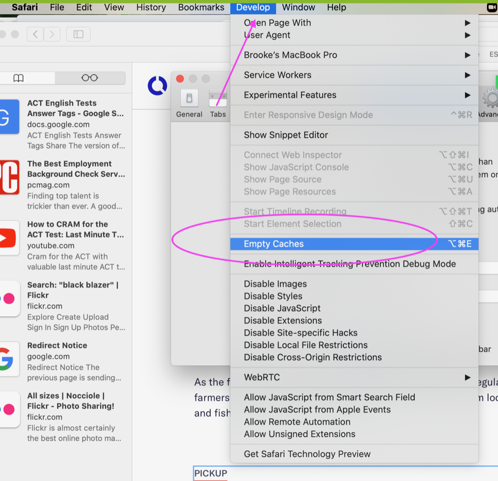The height and width of the screenshot is (481, 498).
Task: Switch to the Bookmarks book icon tab
Action: 19,78
